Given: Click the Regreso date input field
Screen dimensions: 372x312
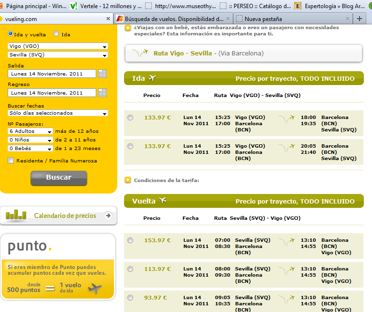Looking at the screenshot, I should [x=52, y=93].
